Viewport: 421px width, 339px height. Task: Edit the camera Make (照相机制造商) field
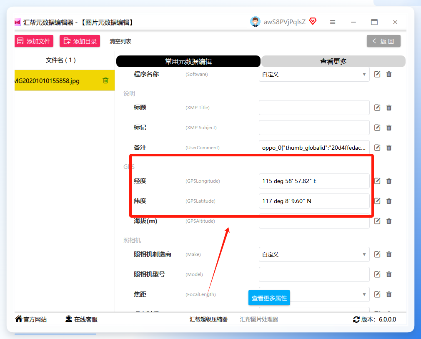377,254
